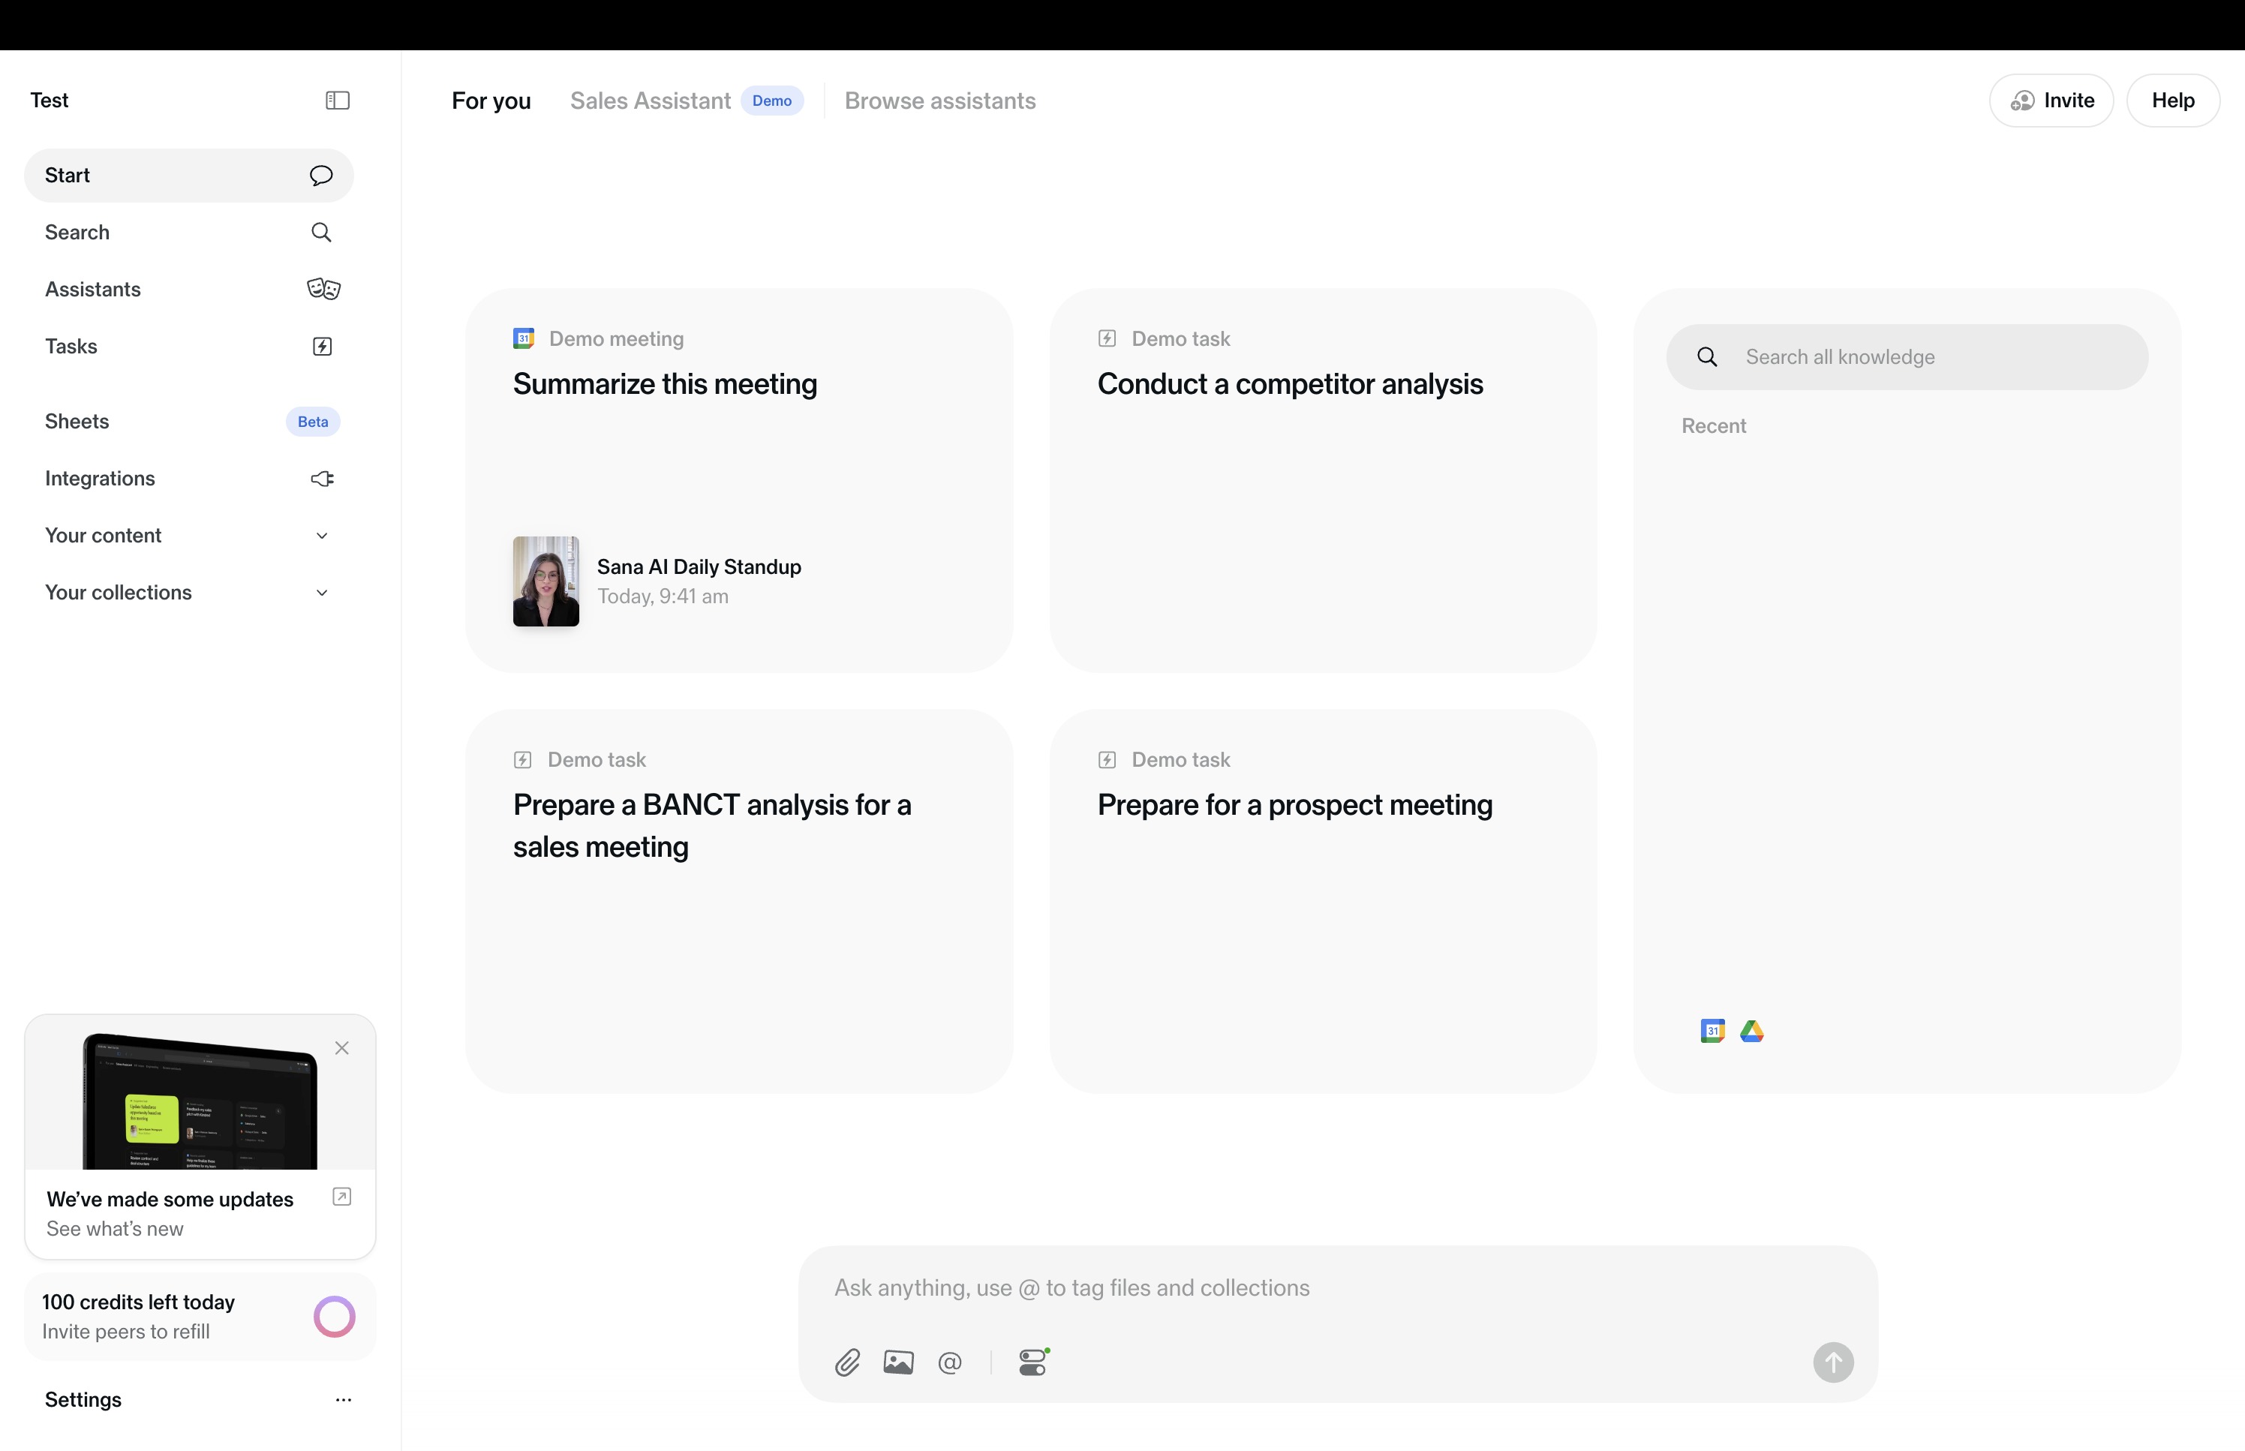Expand Your content section
2245x1451 pixels.
click(321, 535)
